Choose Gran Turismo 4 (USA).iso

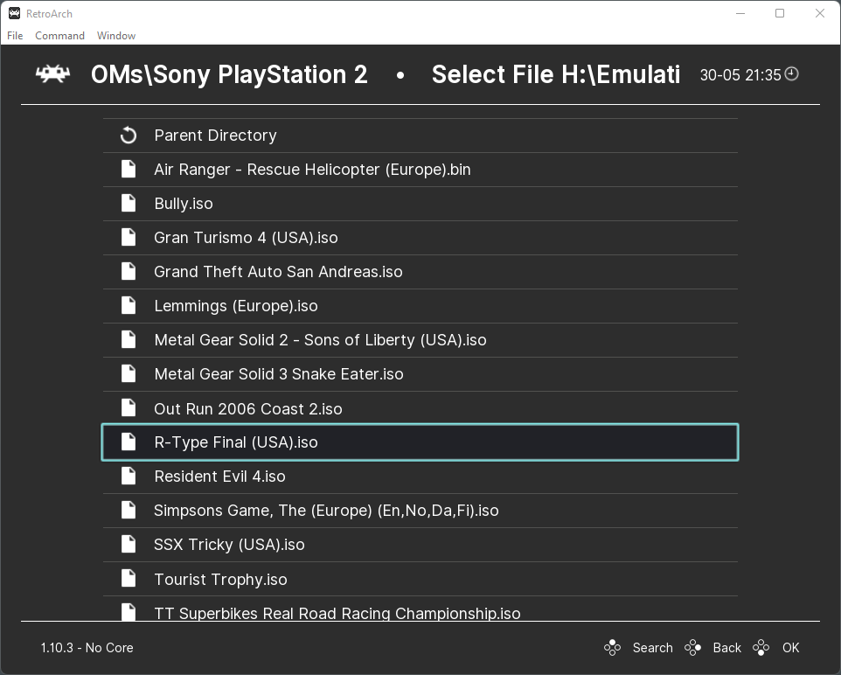[420, 238]
